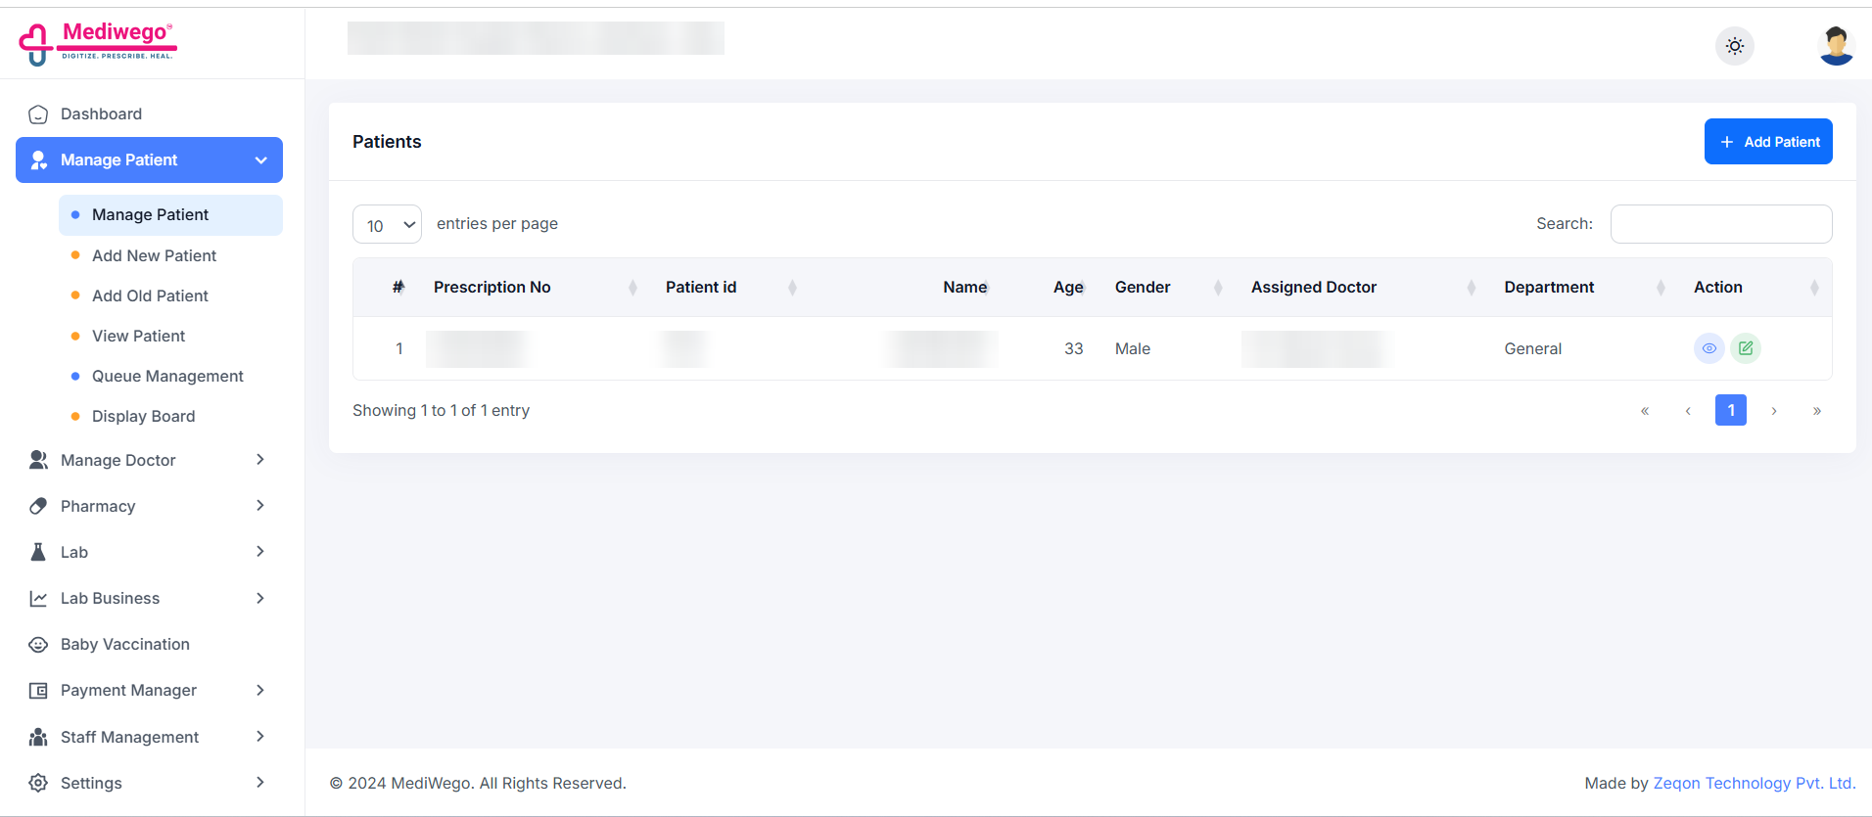1872x817 pixels.
Task: Follow the Zeqon Technology Pvt. Ltd. link
Action: tap(1755, 783)
